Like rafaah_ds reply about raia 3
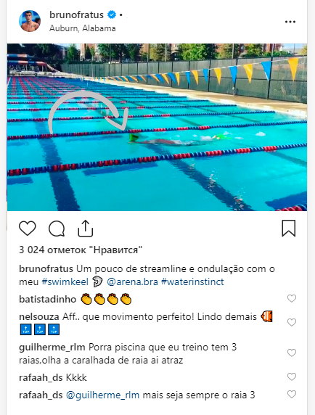This screenshot has width=315, height=415. (x=292, y=394)
